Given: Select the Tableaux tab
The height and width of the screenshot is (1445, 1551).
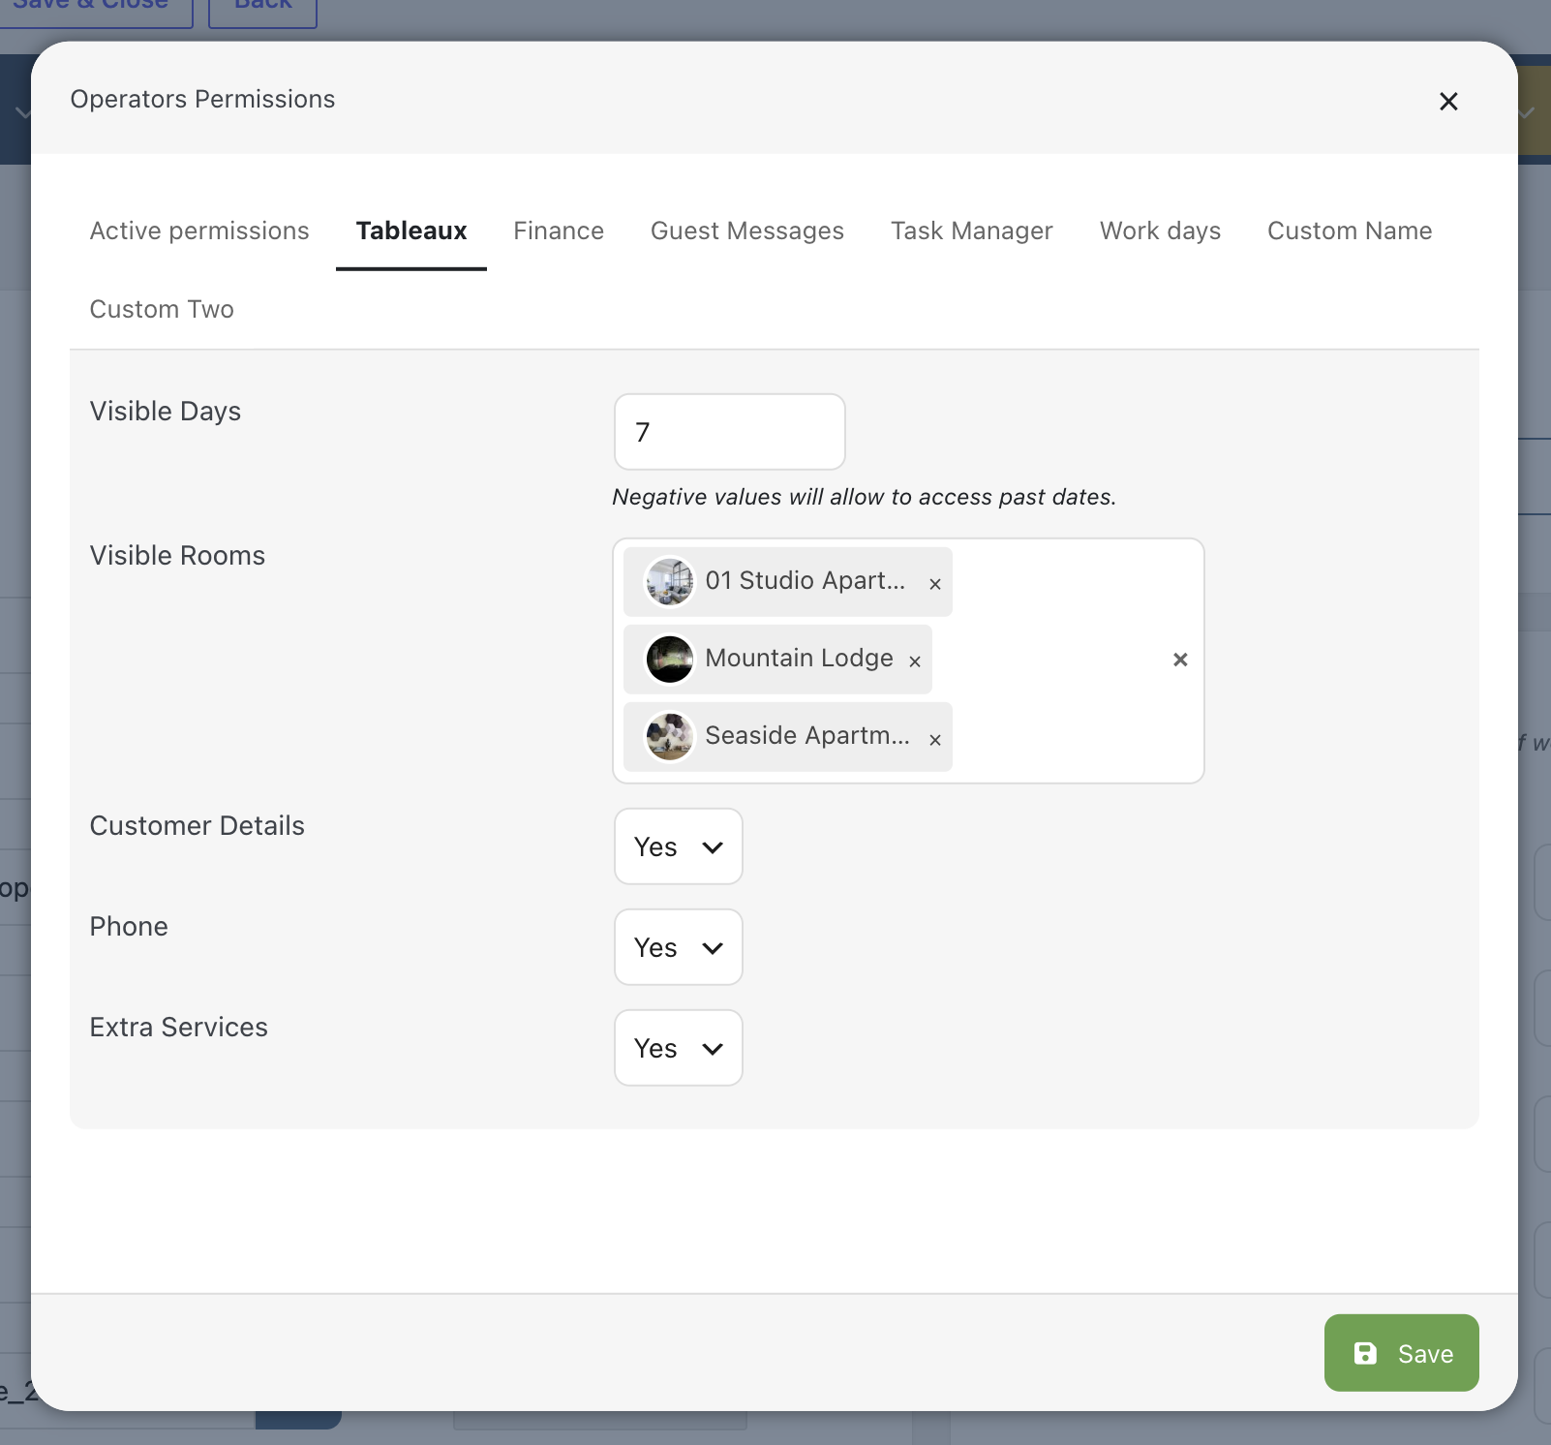Looking at the screenshot, I should coord(411,231).
